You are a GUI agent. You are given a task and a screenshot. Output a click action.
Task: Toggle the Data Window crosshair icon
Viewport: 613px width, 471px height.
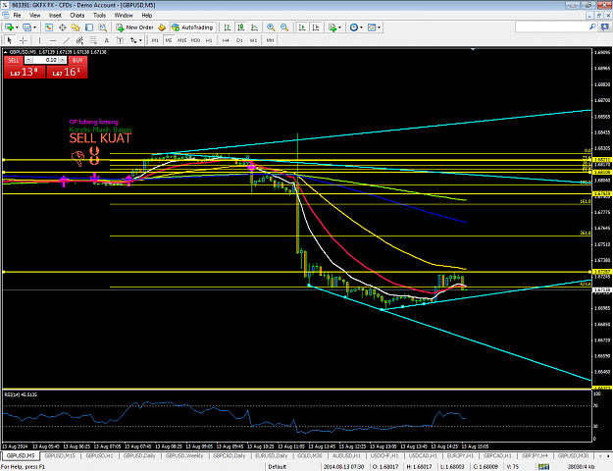point(62,27)
